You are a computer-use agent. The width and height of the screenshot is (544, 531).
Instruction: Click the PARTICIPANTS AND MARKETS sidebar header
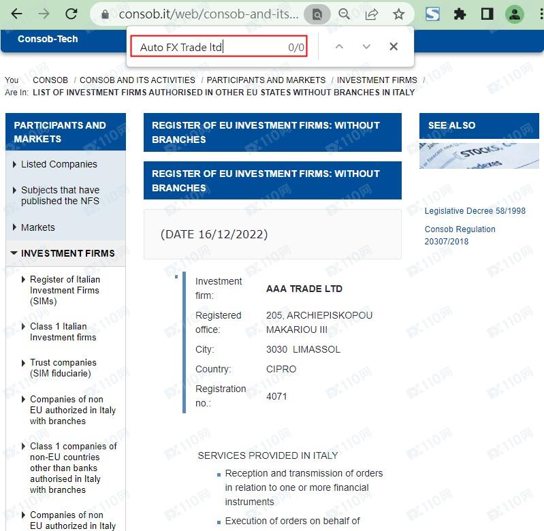[65, 132]
